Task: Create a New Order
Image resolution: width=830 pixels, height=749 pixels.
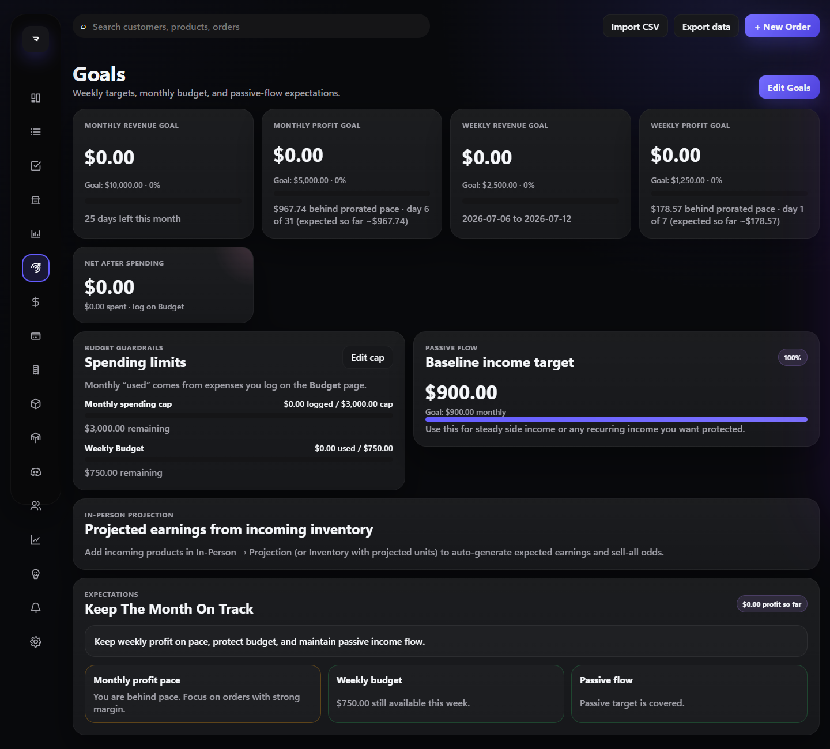Action: click(x=782, y=27)
